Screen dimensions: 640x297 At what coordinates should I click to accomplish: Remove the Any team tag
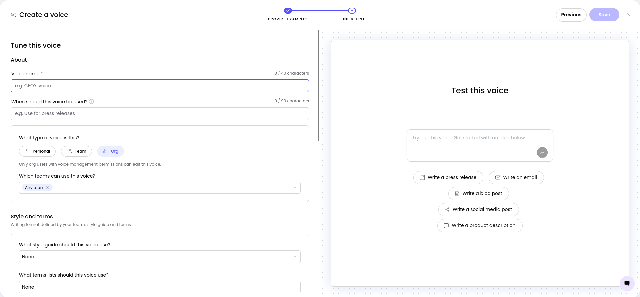coord(48,188)
